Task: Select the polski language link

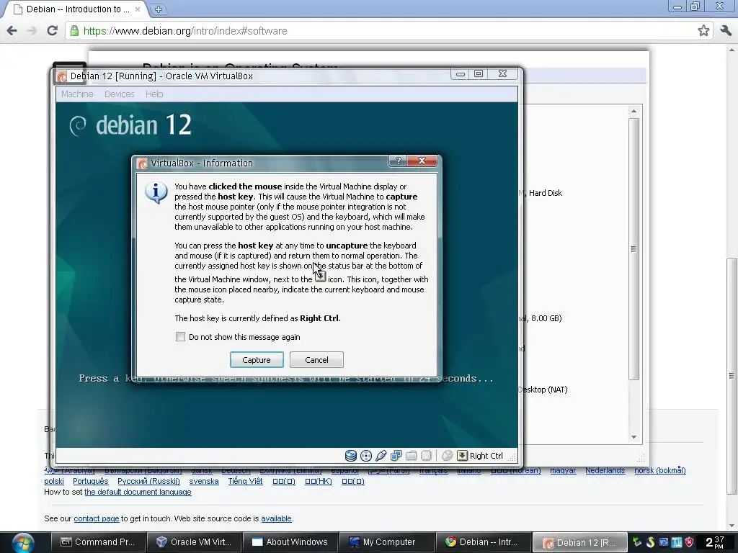Action: [54, 481]
